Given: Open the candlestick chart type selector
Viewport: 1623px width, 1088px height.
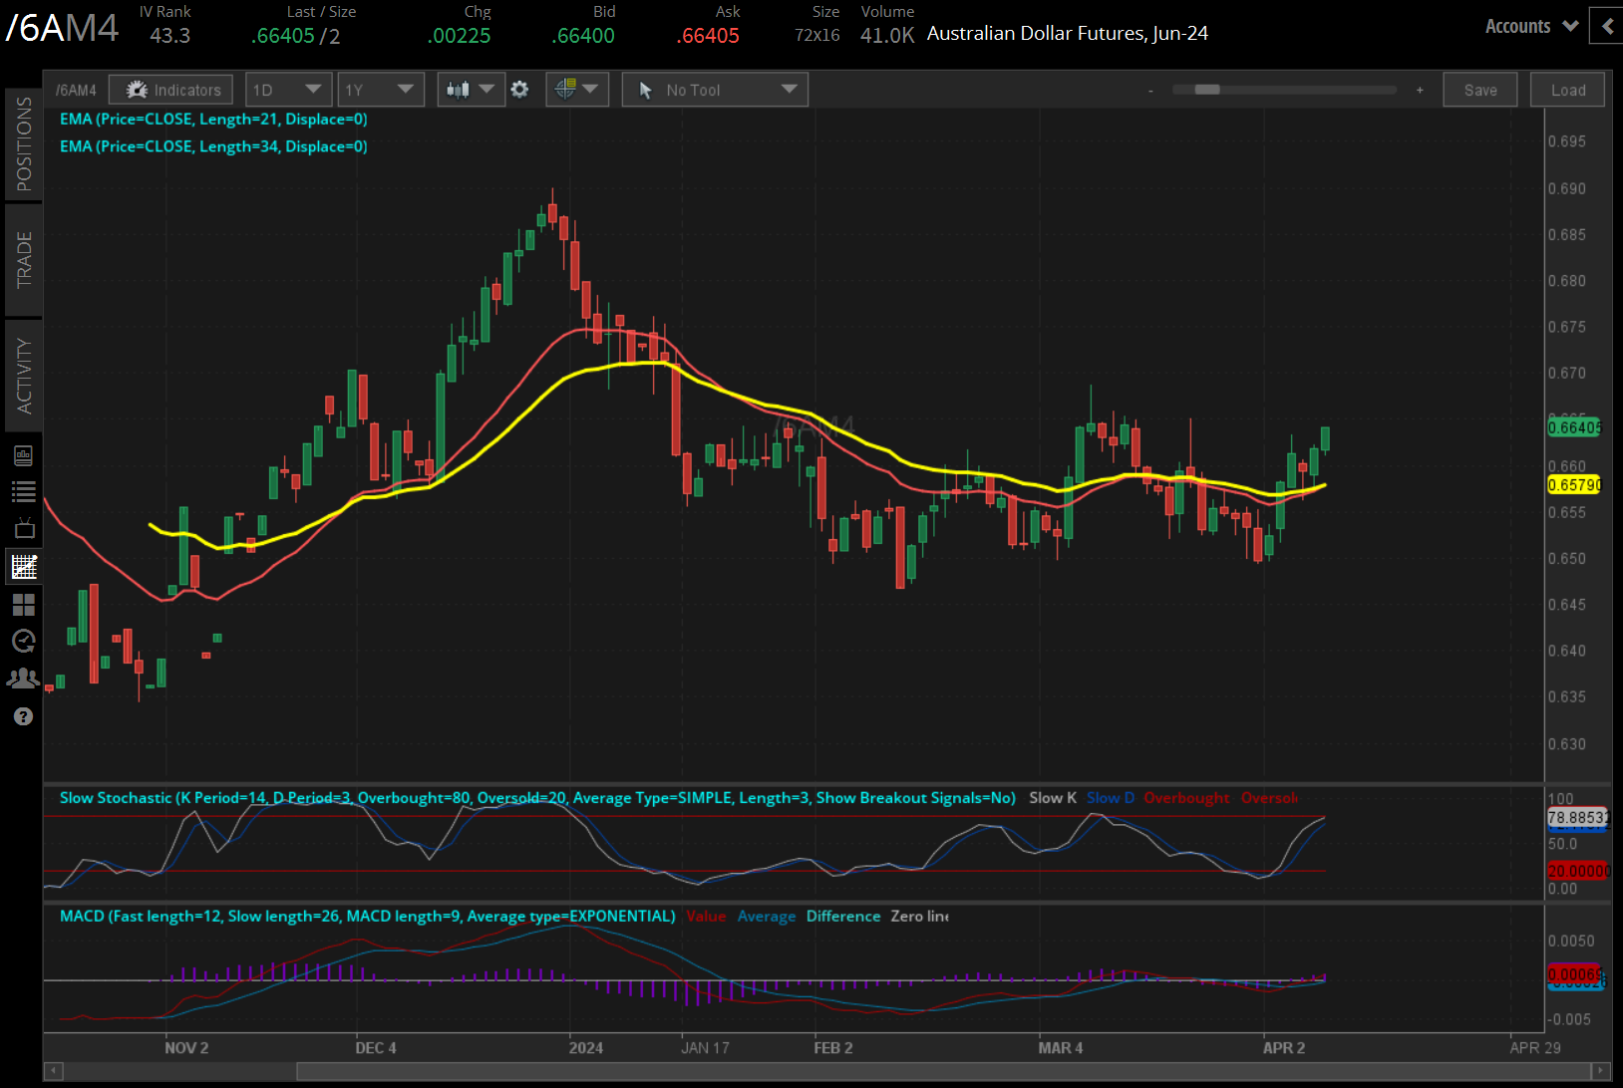Looking at the screenshot, I should point(470,90).
